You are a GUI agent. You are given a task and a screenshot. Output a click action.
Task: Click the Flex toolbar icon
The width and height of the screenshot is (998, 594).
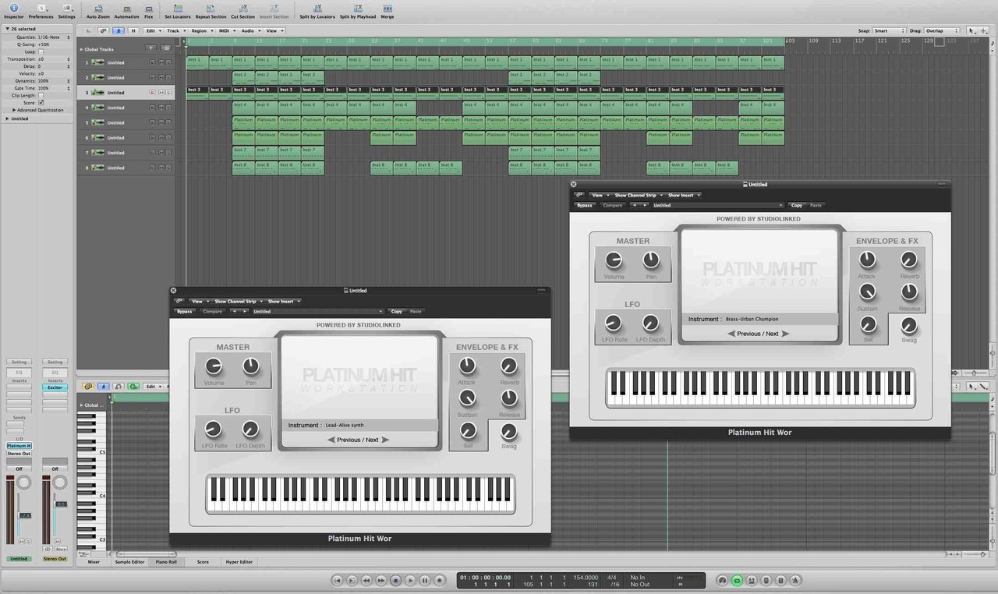(x=148, y=10)
